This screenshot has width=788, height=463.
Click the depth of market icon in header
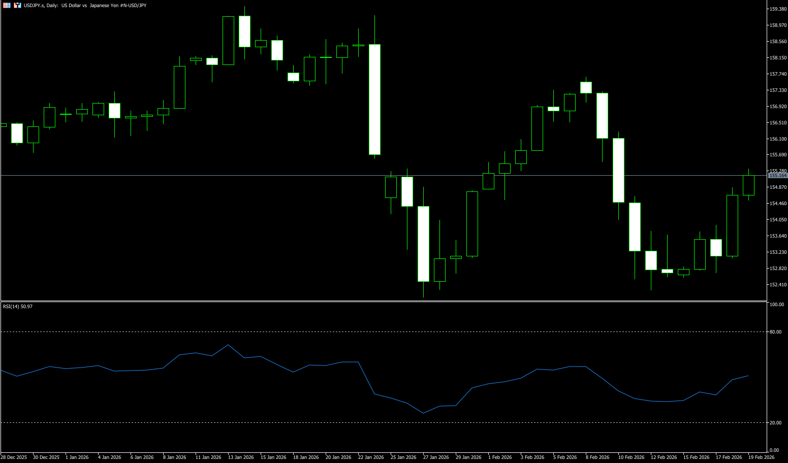pos(17,5)
